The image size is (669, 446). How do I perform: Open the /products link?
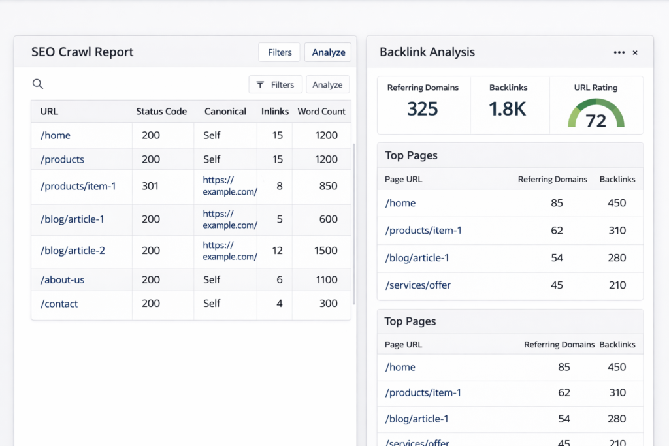click(62, 159)
